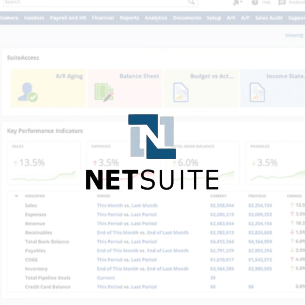Click the Payables trend line chart
The width and height of the screenshot is (305, 305).
pyautogui.click(x=278, y=176)
